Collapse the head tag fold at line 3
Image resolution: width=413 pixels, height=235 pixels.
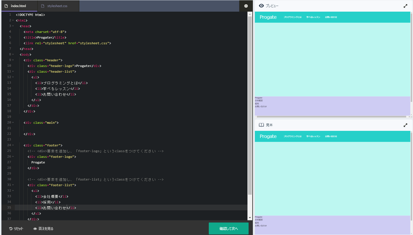pyautogui.click(x=13, y=26)
